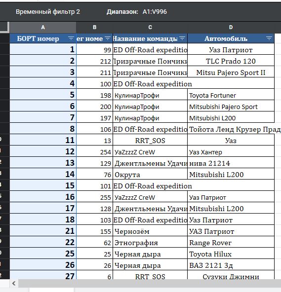
Task: Click the Toyota Fortuner cell
Action: click(x=231, y=95)
